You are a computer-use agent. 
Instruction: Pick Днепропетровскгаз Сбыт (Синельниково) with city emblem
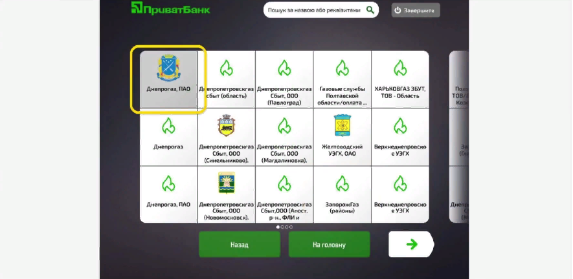226,137
